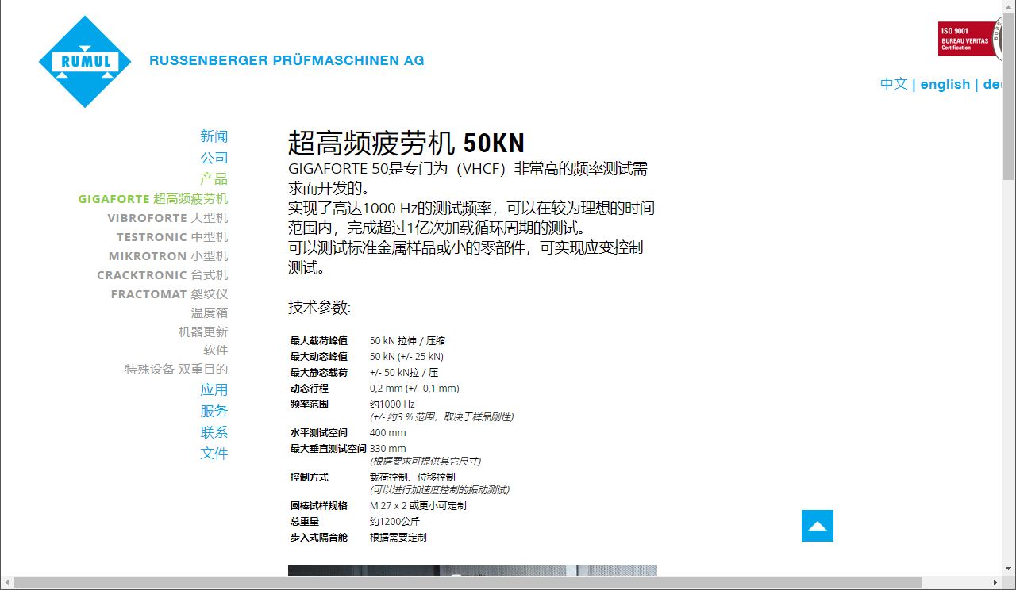The width and height of the screenshot is (1016, 590).
Task: Click the RUMUL diamond logo
Action: coord(86,62)
